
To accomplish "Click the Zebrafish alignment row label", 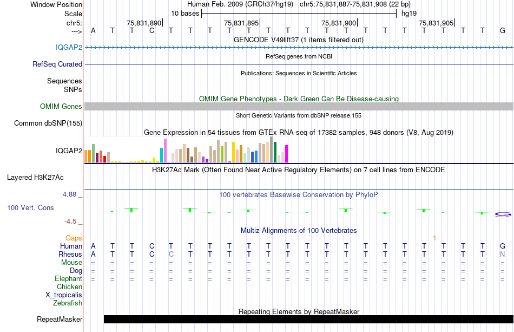I will point(68,303).
